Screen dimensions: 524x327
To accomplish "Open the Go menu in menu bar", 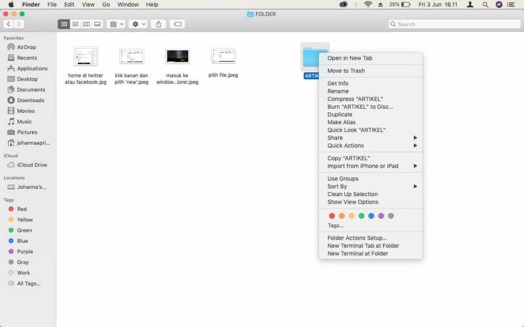I will tap(106, 4).
